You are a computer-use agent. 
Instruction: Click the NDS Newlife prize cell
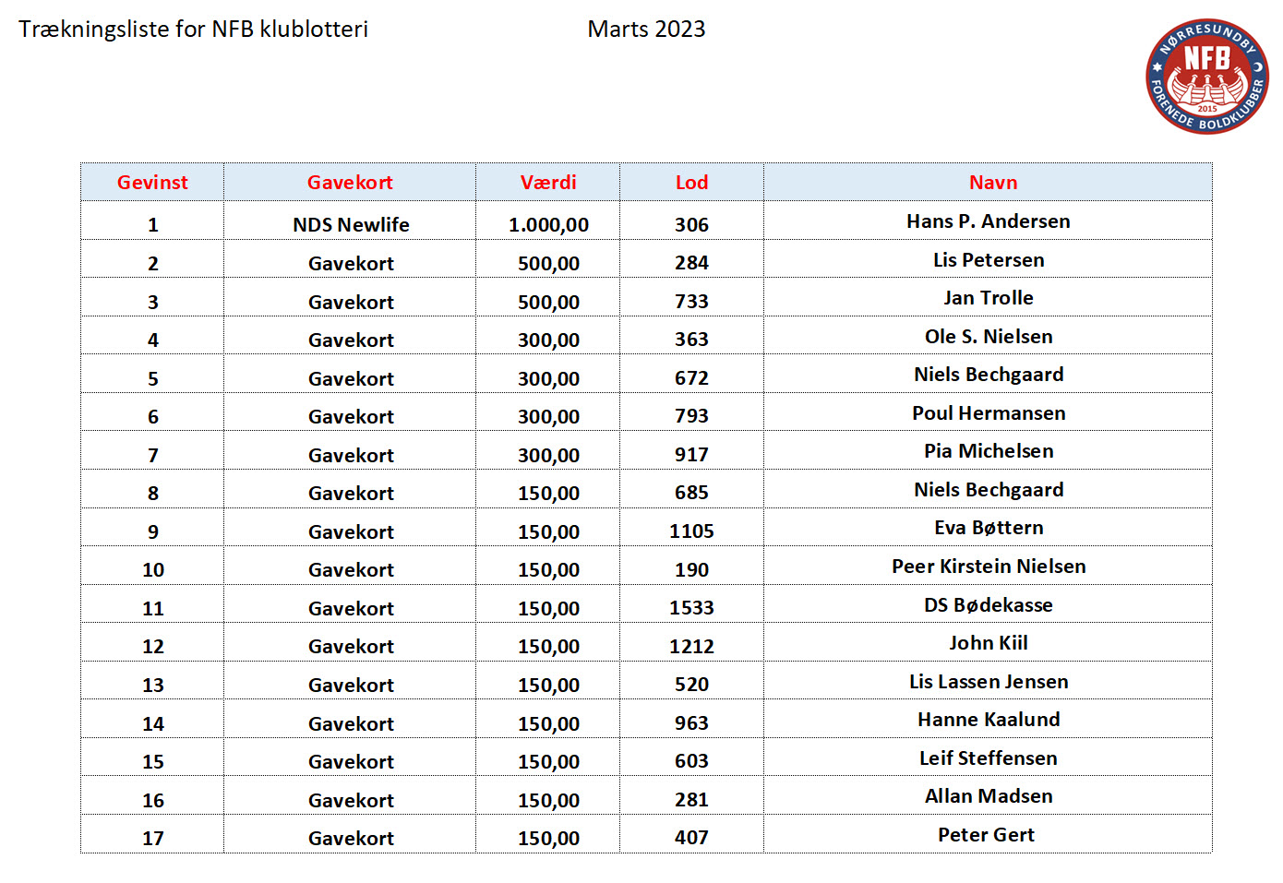point(351,224)
